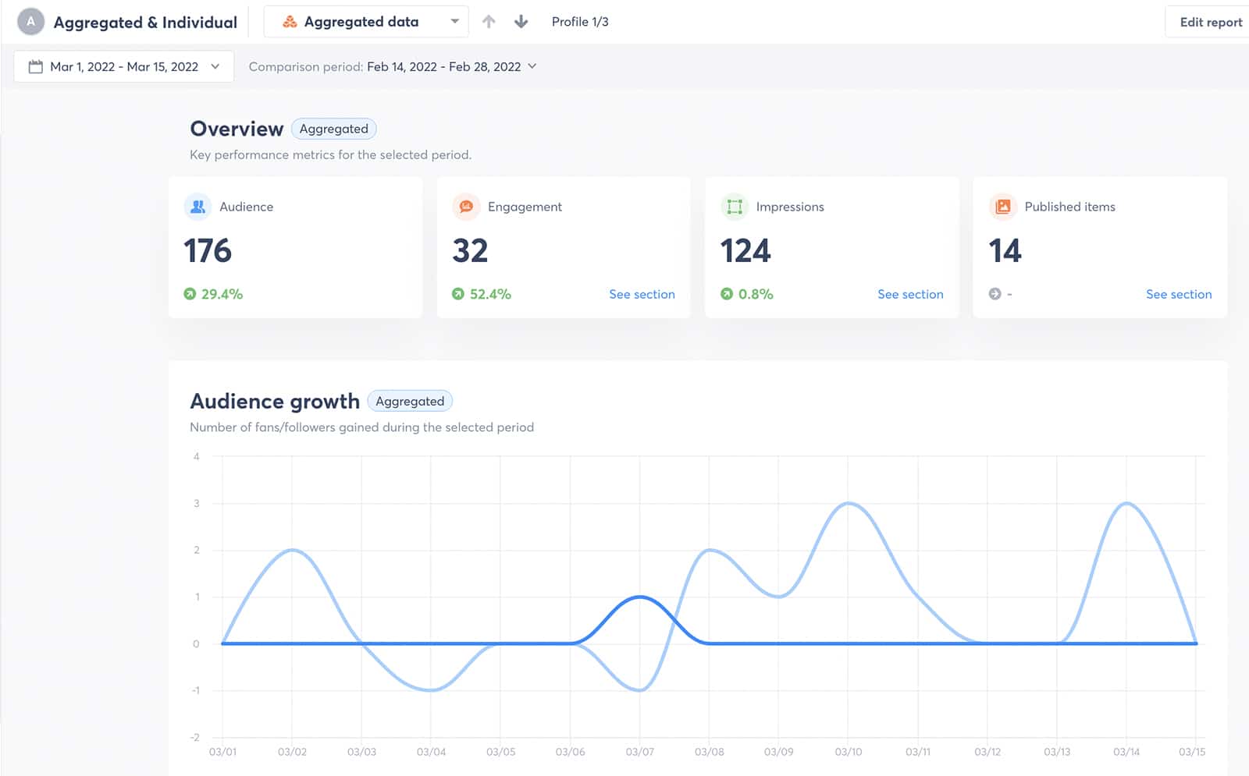Click the Published items picture icon
The width and height of the screenshot is (1249, 776).
[x=1002, y=206]
